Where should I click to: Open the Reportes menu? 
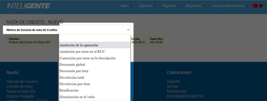tap(195, 6)
